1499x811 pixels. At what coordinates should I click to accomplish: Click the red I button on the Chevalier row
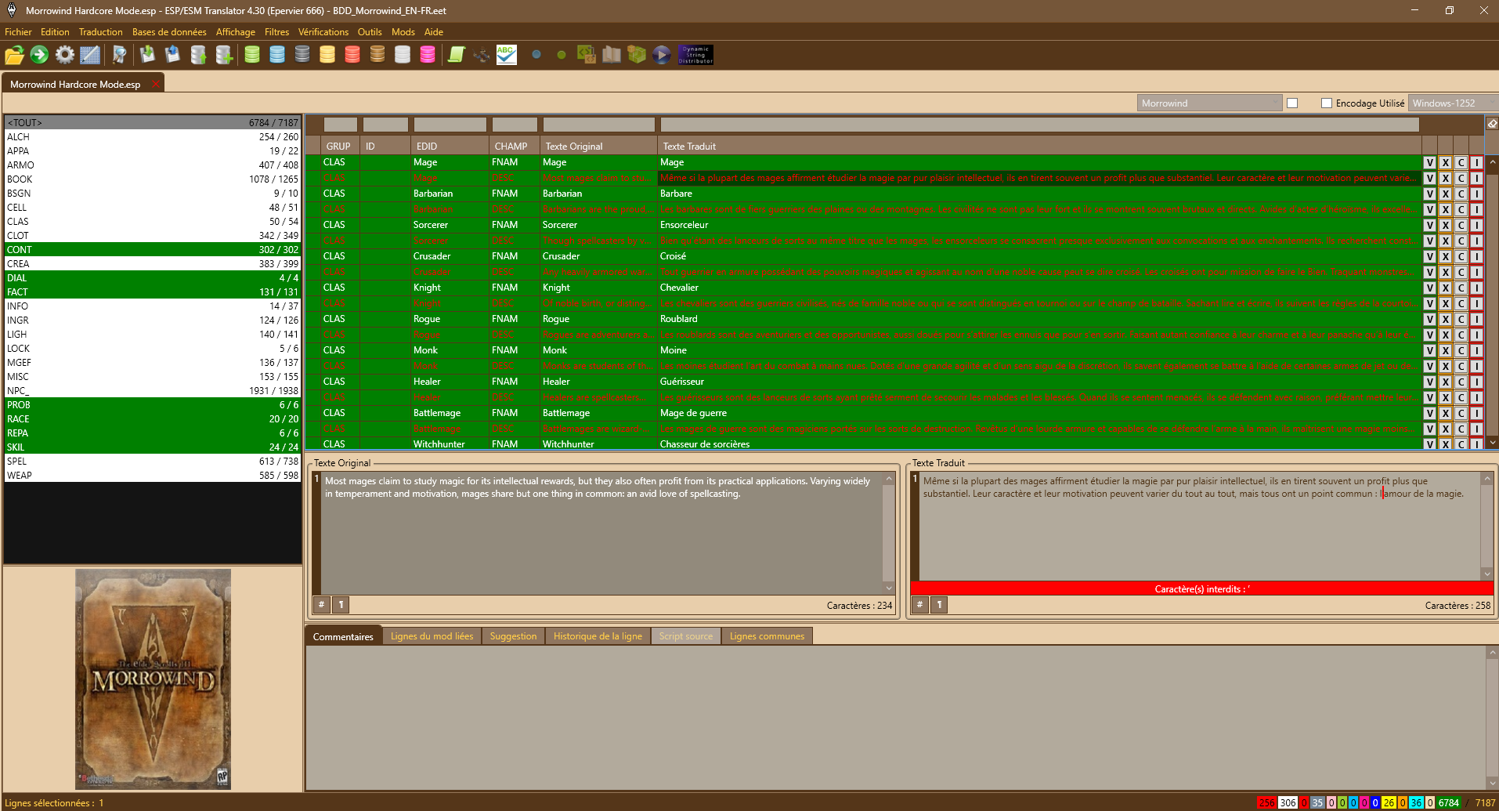point(1476,288)
